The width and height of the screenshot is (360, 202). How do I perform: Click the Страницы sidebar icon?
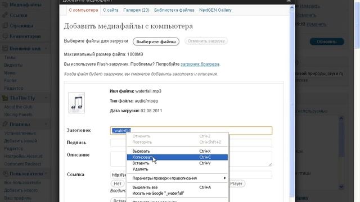click(5, 26)
